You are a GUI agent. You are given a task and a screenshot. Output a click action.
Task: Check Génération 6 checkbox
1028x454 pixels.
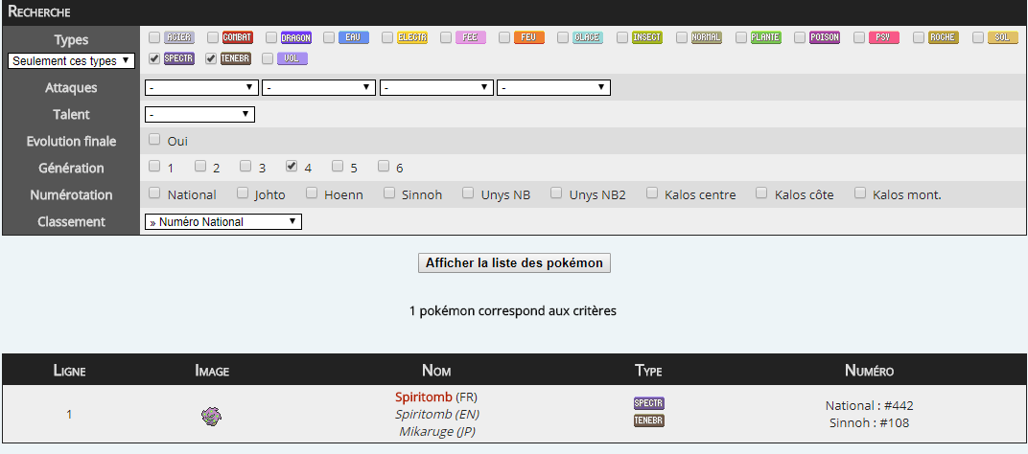tap(384, 166)
